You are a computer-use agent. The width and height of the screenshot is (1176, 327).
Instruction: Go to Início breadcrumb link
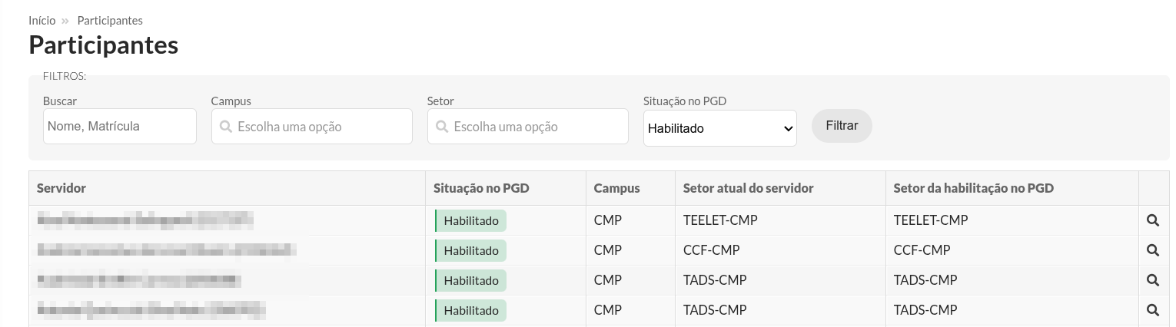(42, 21)
